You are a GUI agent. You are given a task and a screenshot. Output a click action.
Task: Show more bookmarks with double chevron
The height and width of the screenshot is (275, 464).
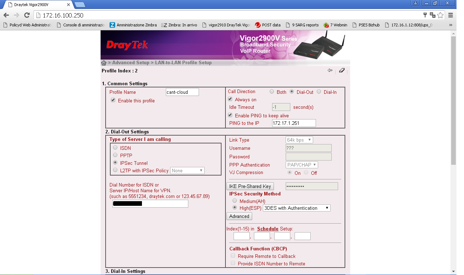451,25
